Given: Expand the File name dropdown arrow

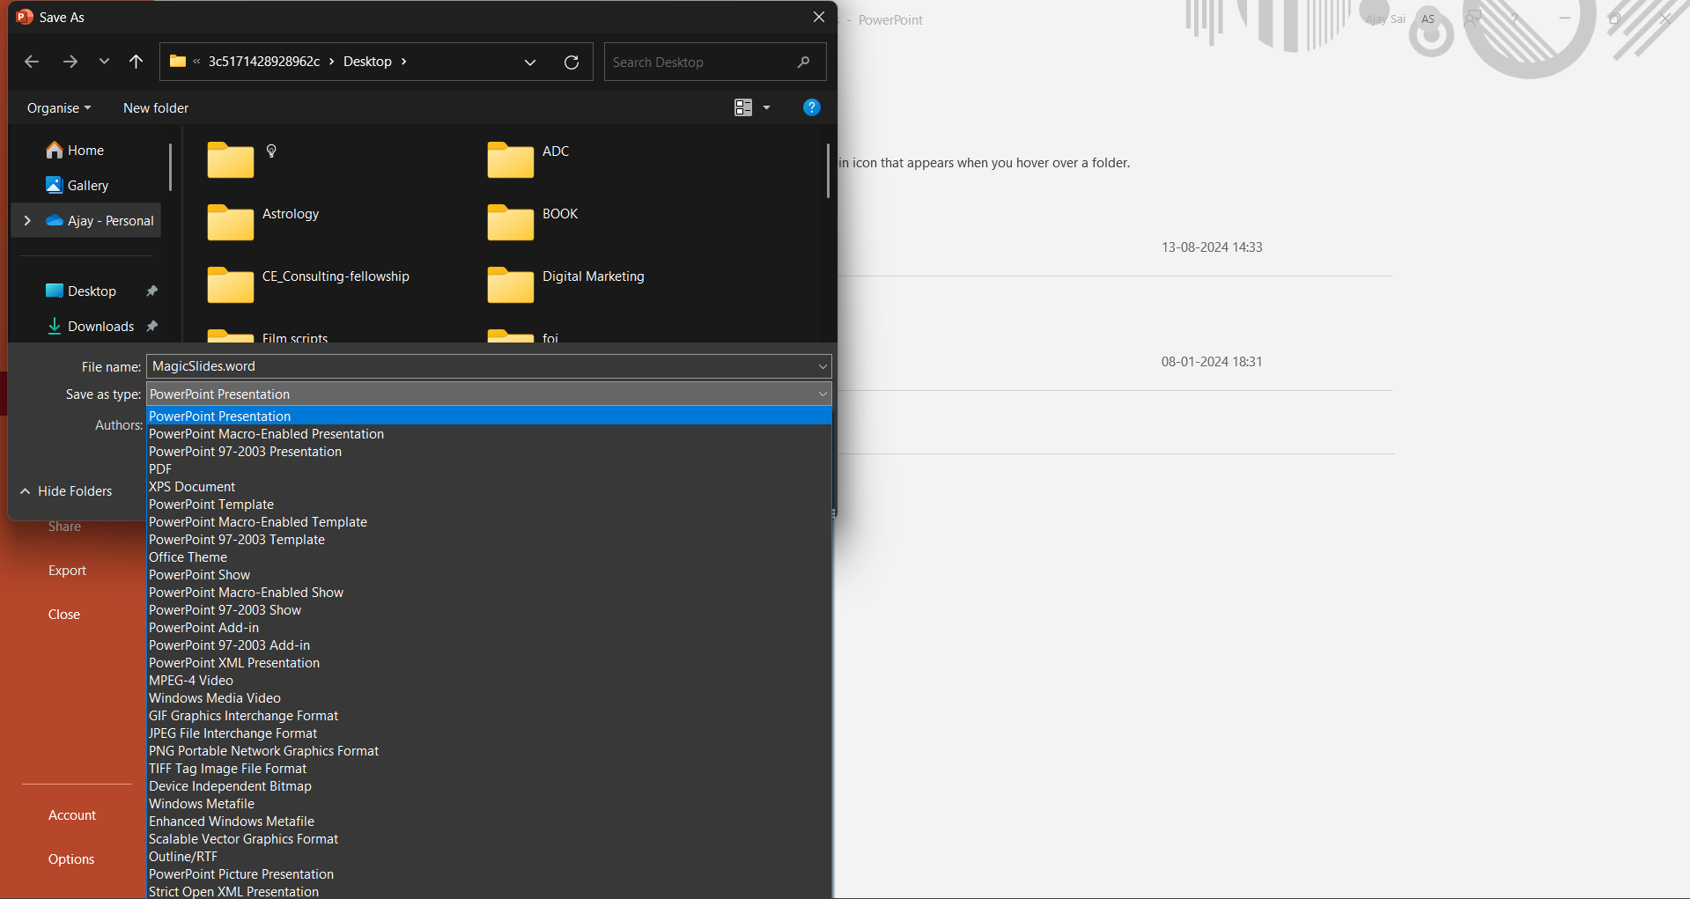Looking at the screenshot, I should pyautogui.click(x=823, y=366).
